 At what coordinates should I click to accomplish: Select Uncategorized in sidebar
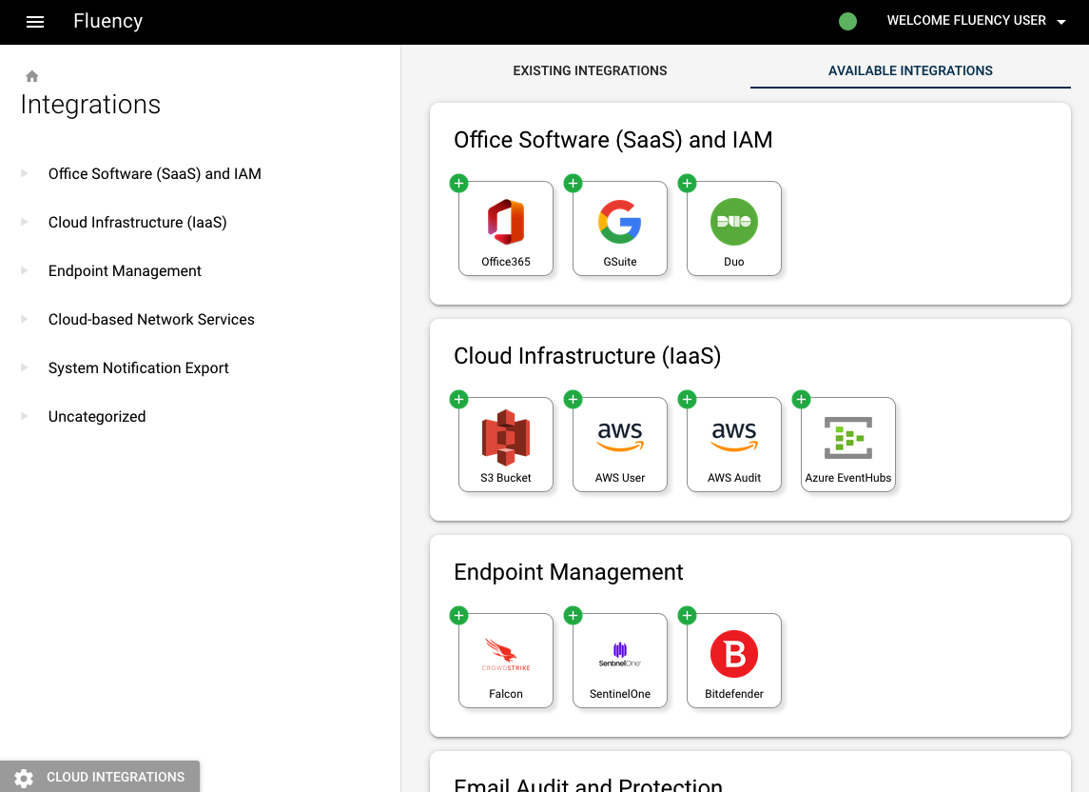coord(97,417)
